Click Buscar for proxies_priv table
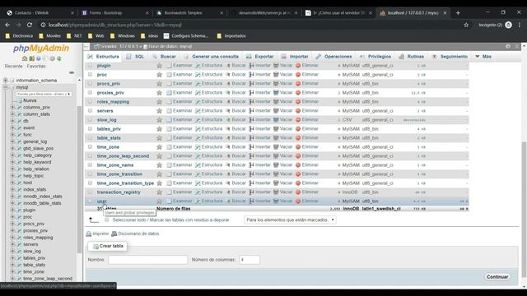527x296 pixels. click(236, 93)
